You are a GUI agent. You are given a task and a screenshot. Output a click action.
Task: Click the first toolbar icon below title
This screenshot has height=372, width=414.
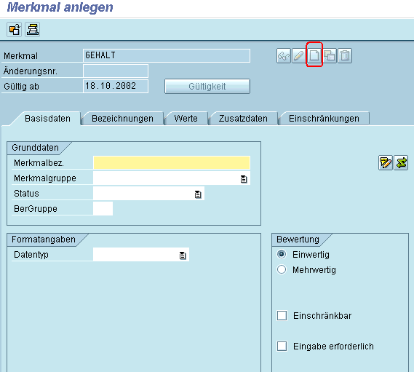pos(15,29)
